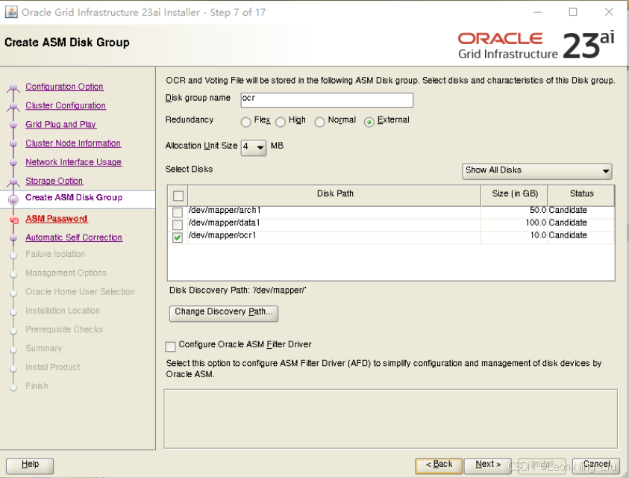Select High redundancy option
Viewport: 629px width, 478px height.
tap(281, 122)
